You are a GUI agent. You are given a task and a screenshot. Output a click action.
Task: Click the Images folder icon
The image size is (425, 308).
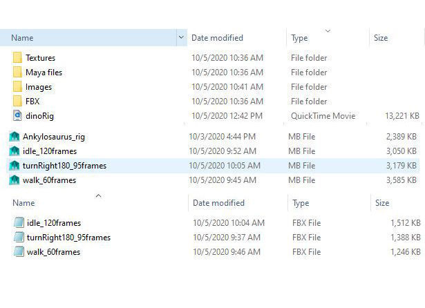[x=17, y=87]
